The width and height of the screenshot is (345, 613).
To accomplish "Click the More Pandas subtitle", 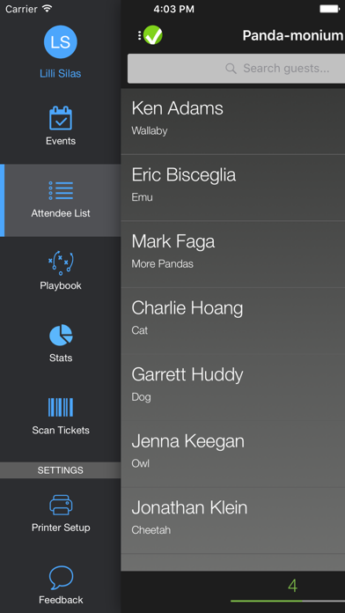I will [x=162, y=264].
